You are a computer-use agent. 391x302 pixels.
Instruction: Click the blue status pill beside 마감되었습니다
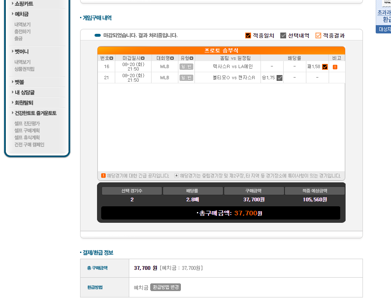tap(98, 35)
